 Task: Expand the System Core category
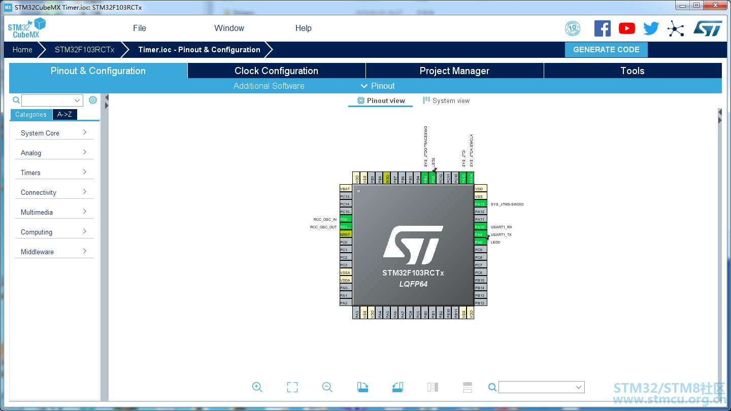pyautogui.click(x=54, y=133)
